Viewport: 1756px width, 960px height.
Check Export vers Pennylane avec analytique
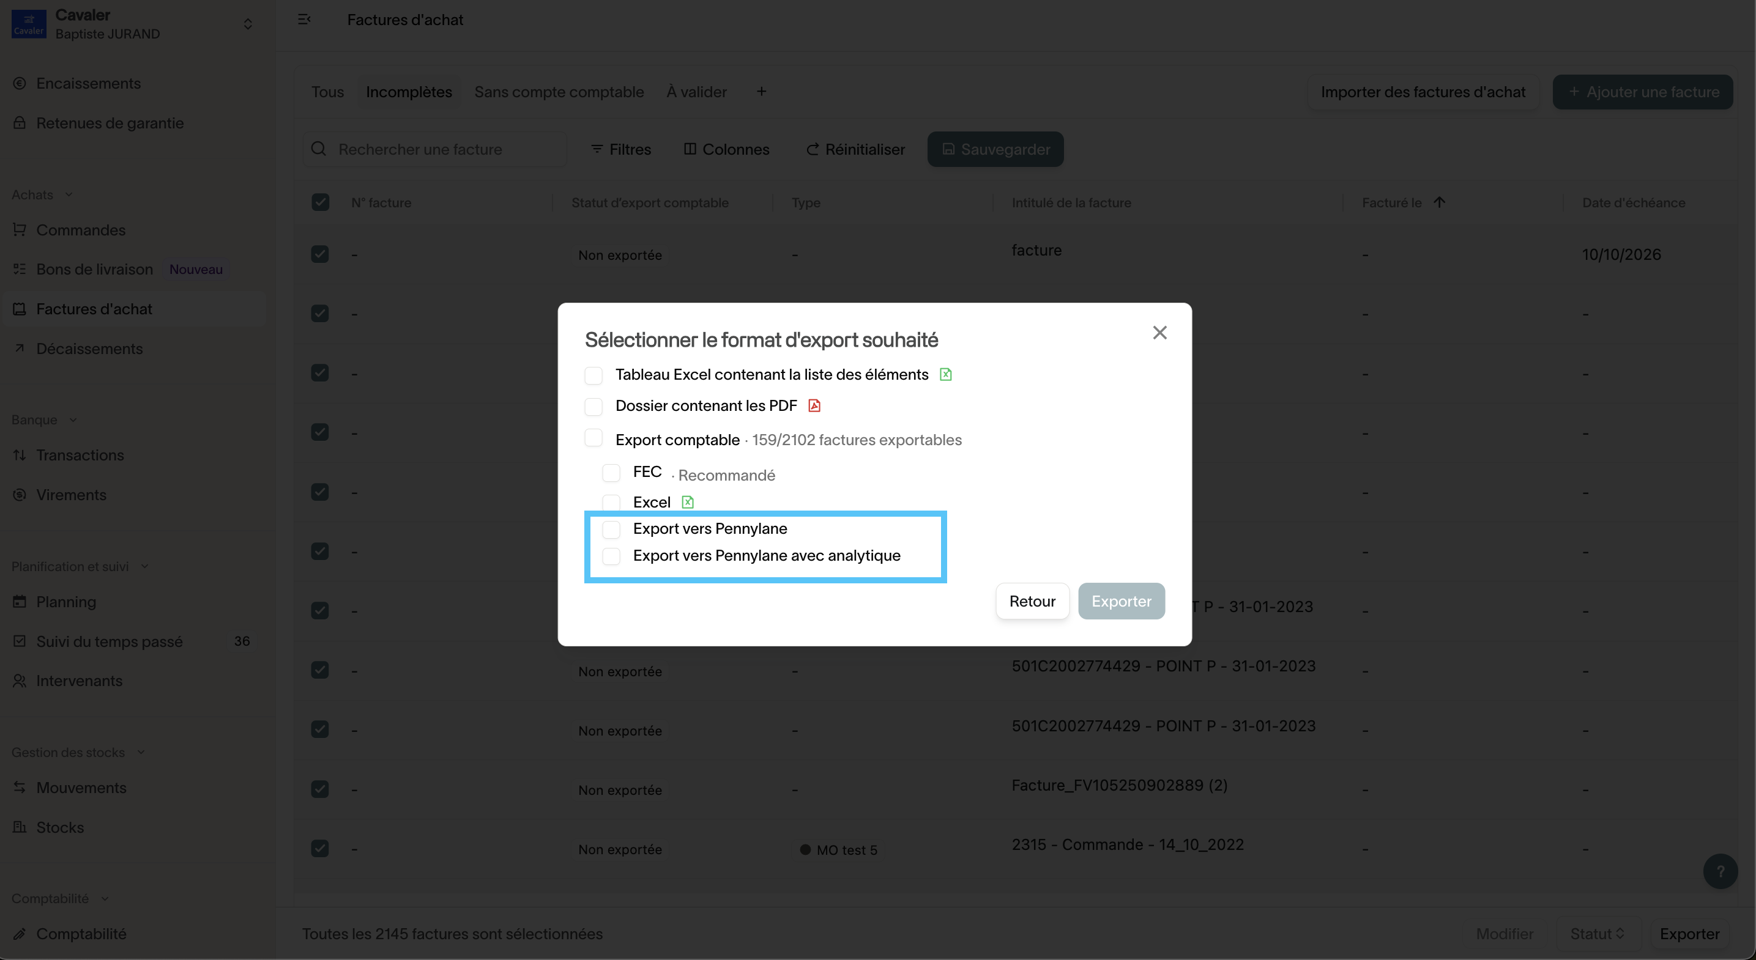(611, 556)
